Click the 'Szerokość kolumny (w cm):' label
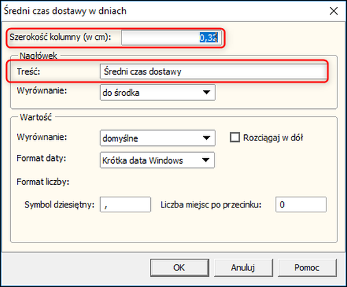347x287 pixels. 60,37
